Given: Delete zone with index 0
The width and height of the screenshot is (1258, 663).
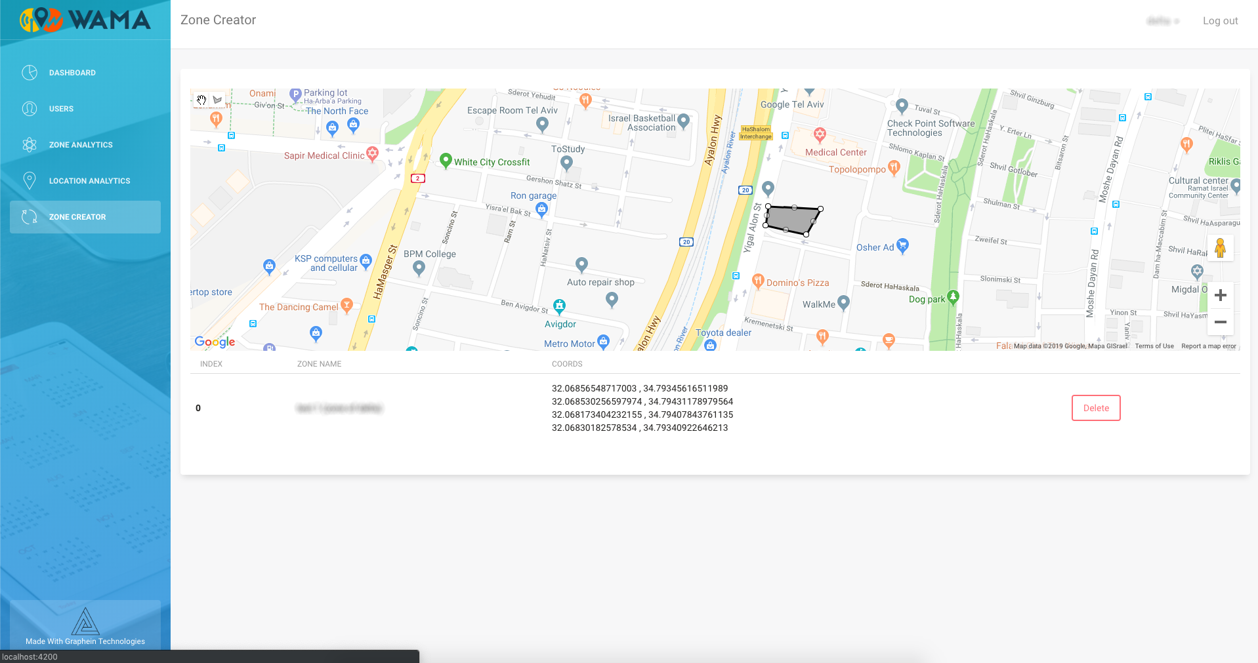Looking at the screenshot, I should [x=1096, y=408].
